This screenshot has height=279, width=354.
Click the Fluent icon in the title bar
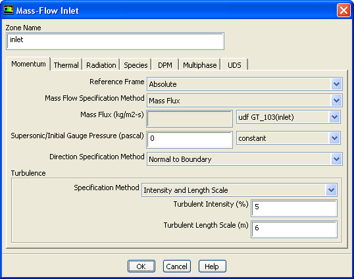(x=9, y=10)
